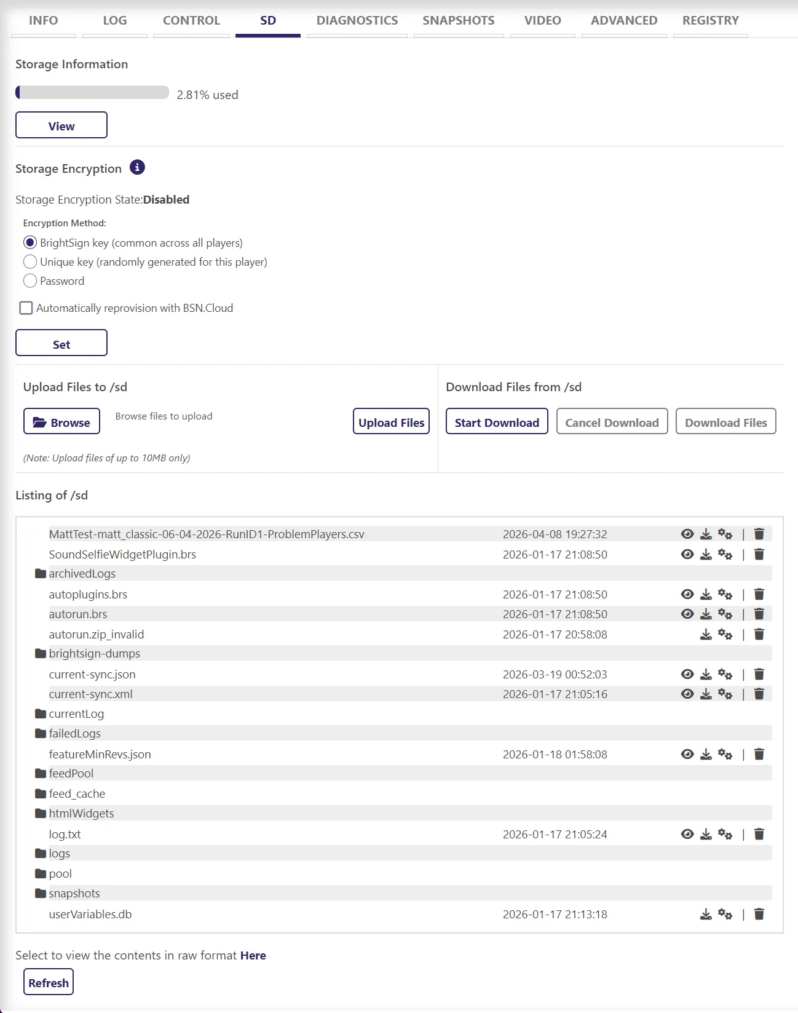Download the autorun.brs file
Image resolution: width=798 pixels, height=1013 pixels.
pyautogui.click(x=706, y=614)
